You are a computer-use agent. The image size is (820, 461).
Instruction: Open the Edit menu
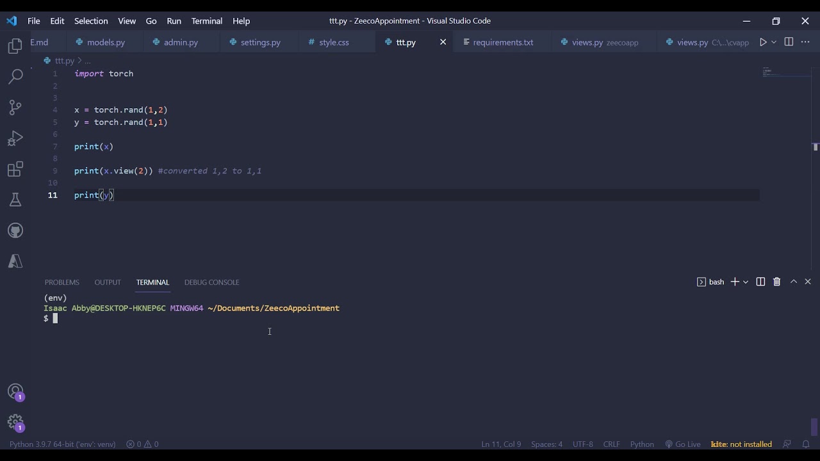tap(58, 20)
